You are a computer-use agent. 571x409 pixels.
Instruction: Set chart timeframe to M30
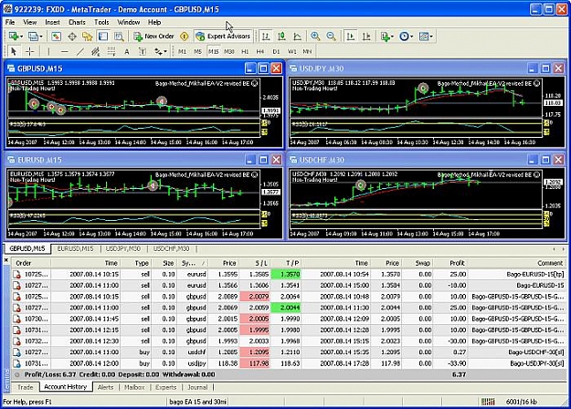[229, 51]
